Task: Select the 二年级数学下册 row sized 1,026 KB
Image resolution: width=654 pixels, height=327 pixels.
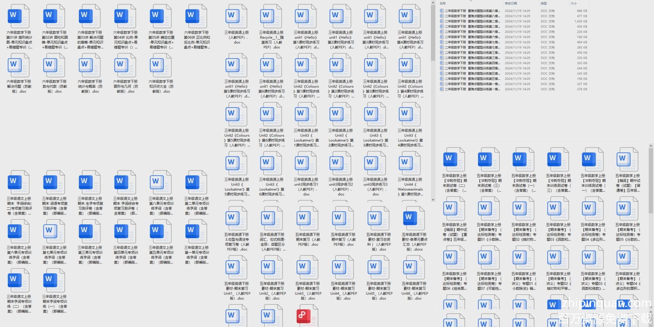Action: (513, 21)
